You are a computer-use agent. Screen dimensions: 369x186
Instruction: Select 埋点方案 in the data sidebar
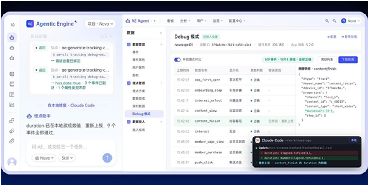tap(139, 91)
